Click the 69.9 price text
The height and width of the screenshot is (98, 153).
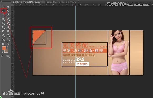(x=80, y=59)
